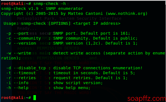The height and width of the screenshot is (102, 166).
Task: Click the soapffz.com watermark text
Action: [146, 99]
